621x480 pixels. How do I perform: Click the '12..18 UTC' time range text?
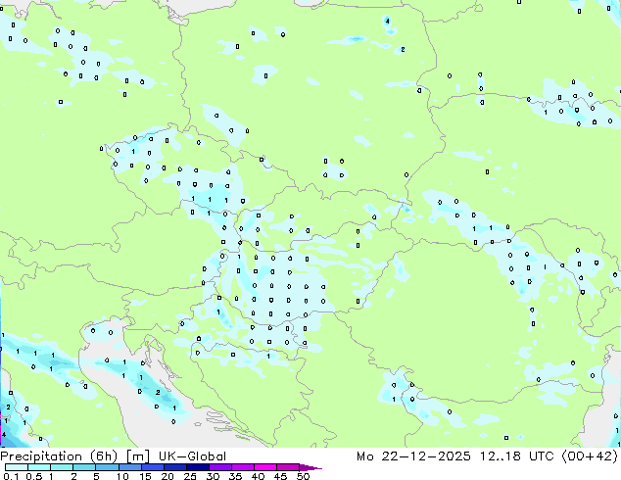517,456
